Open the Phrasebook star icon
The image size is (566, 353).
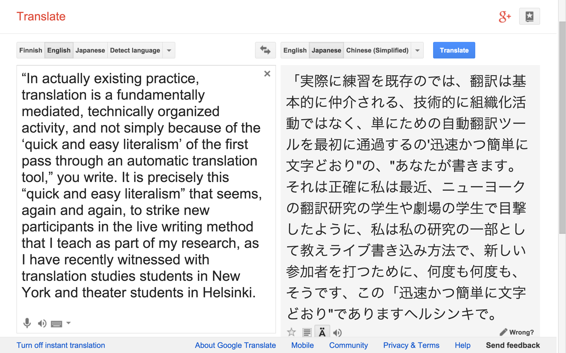(x=529, y=16)
